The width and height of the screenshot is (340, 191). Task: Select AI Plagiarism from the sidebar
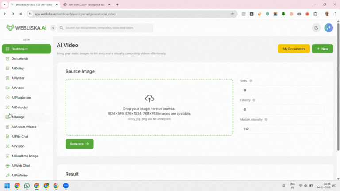21,98
